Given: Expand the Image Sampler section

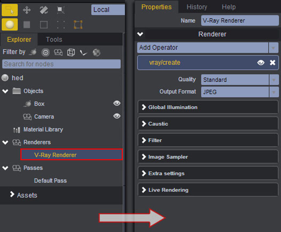Looking at the screenshot, I should tap(208, 157).
